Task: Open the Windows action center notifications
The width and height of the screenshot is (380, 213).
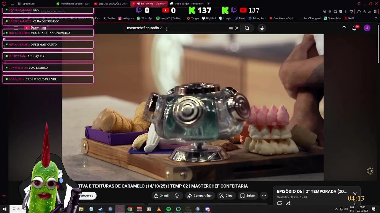Action: [374, 209]
